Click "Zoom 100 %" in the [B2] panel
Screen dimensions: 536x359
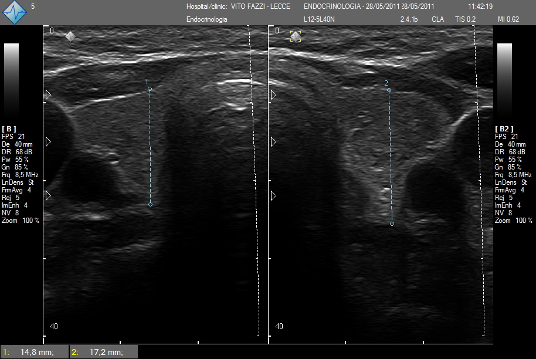tap(514, 221)
